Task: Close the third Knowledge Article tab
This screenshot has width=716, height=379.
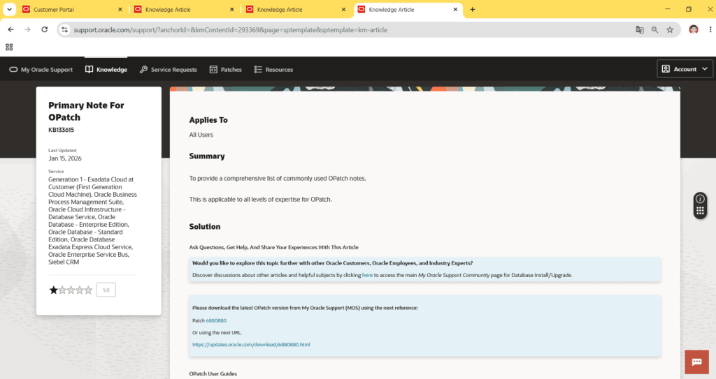Action: point(455,9)
